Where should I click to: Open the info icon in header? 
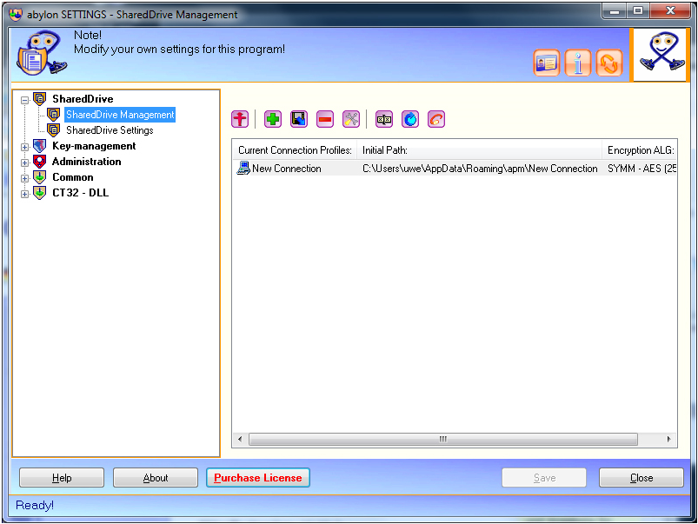tap(578, 63)
